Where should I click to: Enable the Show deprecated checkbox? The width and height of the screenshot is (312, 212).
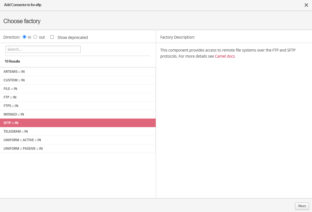coord(52,37)
